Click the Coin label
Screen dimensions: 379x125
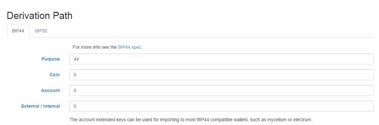tap(55, 75)
